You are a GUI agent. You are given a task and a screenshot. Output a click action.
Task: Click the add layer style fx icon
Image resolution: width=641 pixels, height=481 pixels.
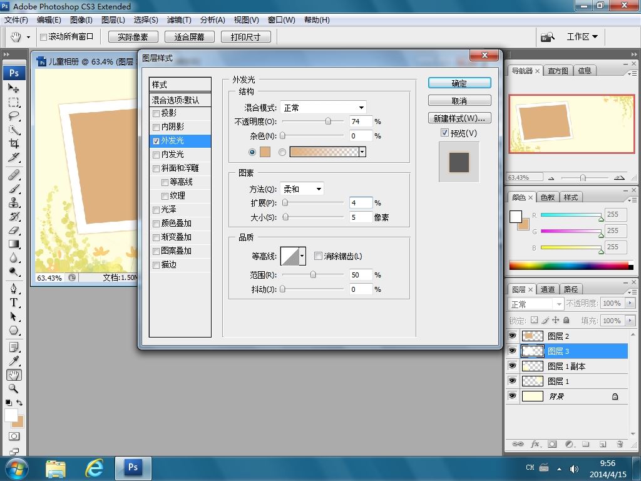point(535,444)
